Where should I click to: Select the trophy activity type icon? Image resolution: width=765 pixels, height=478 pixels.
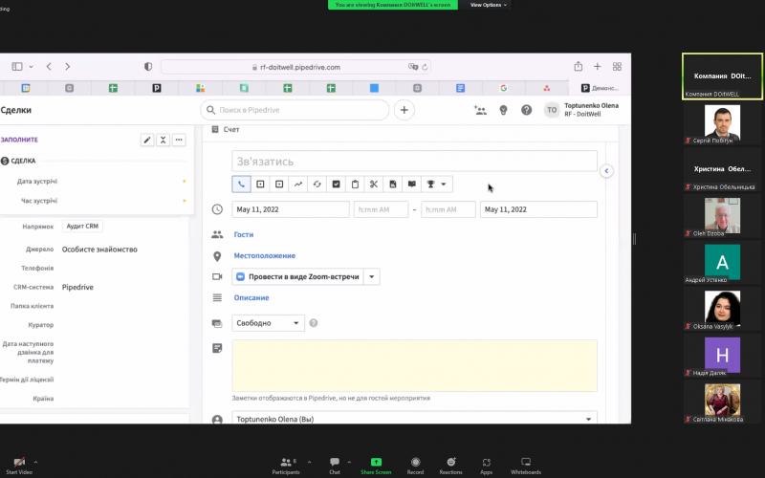431,185
